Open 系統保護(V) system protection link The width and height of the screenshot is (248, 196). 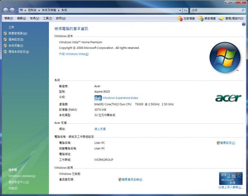15,45
